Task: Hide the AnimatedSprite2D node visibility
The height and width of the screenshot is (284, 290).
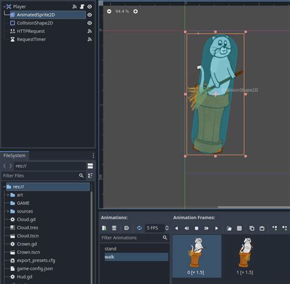Action: coord(89,15)
